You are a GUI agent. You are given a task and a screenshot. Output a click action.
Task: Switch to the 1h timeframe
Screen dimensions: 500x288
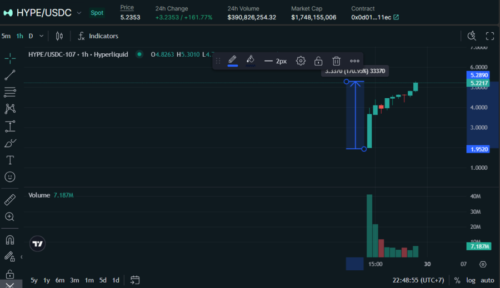coord(20,36)
